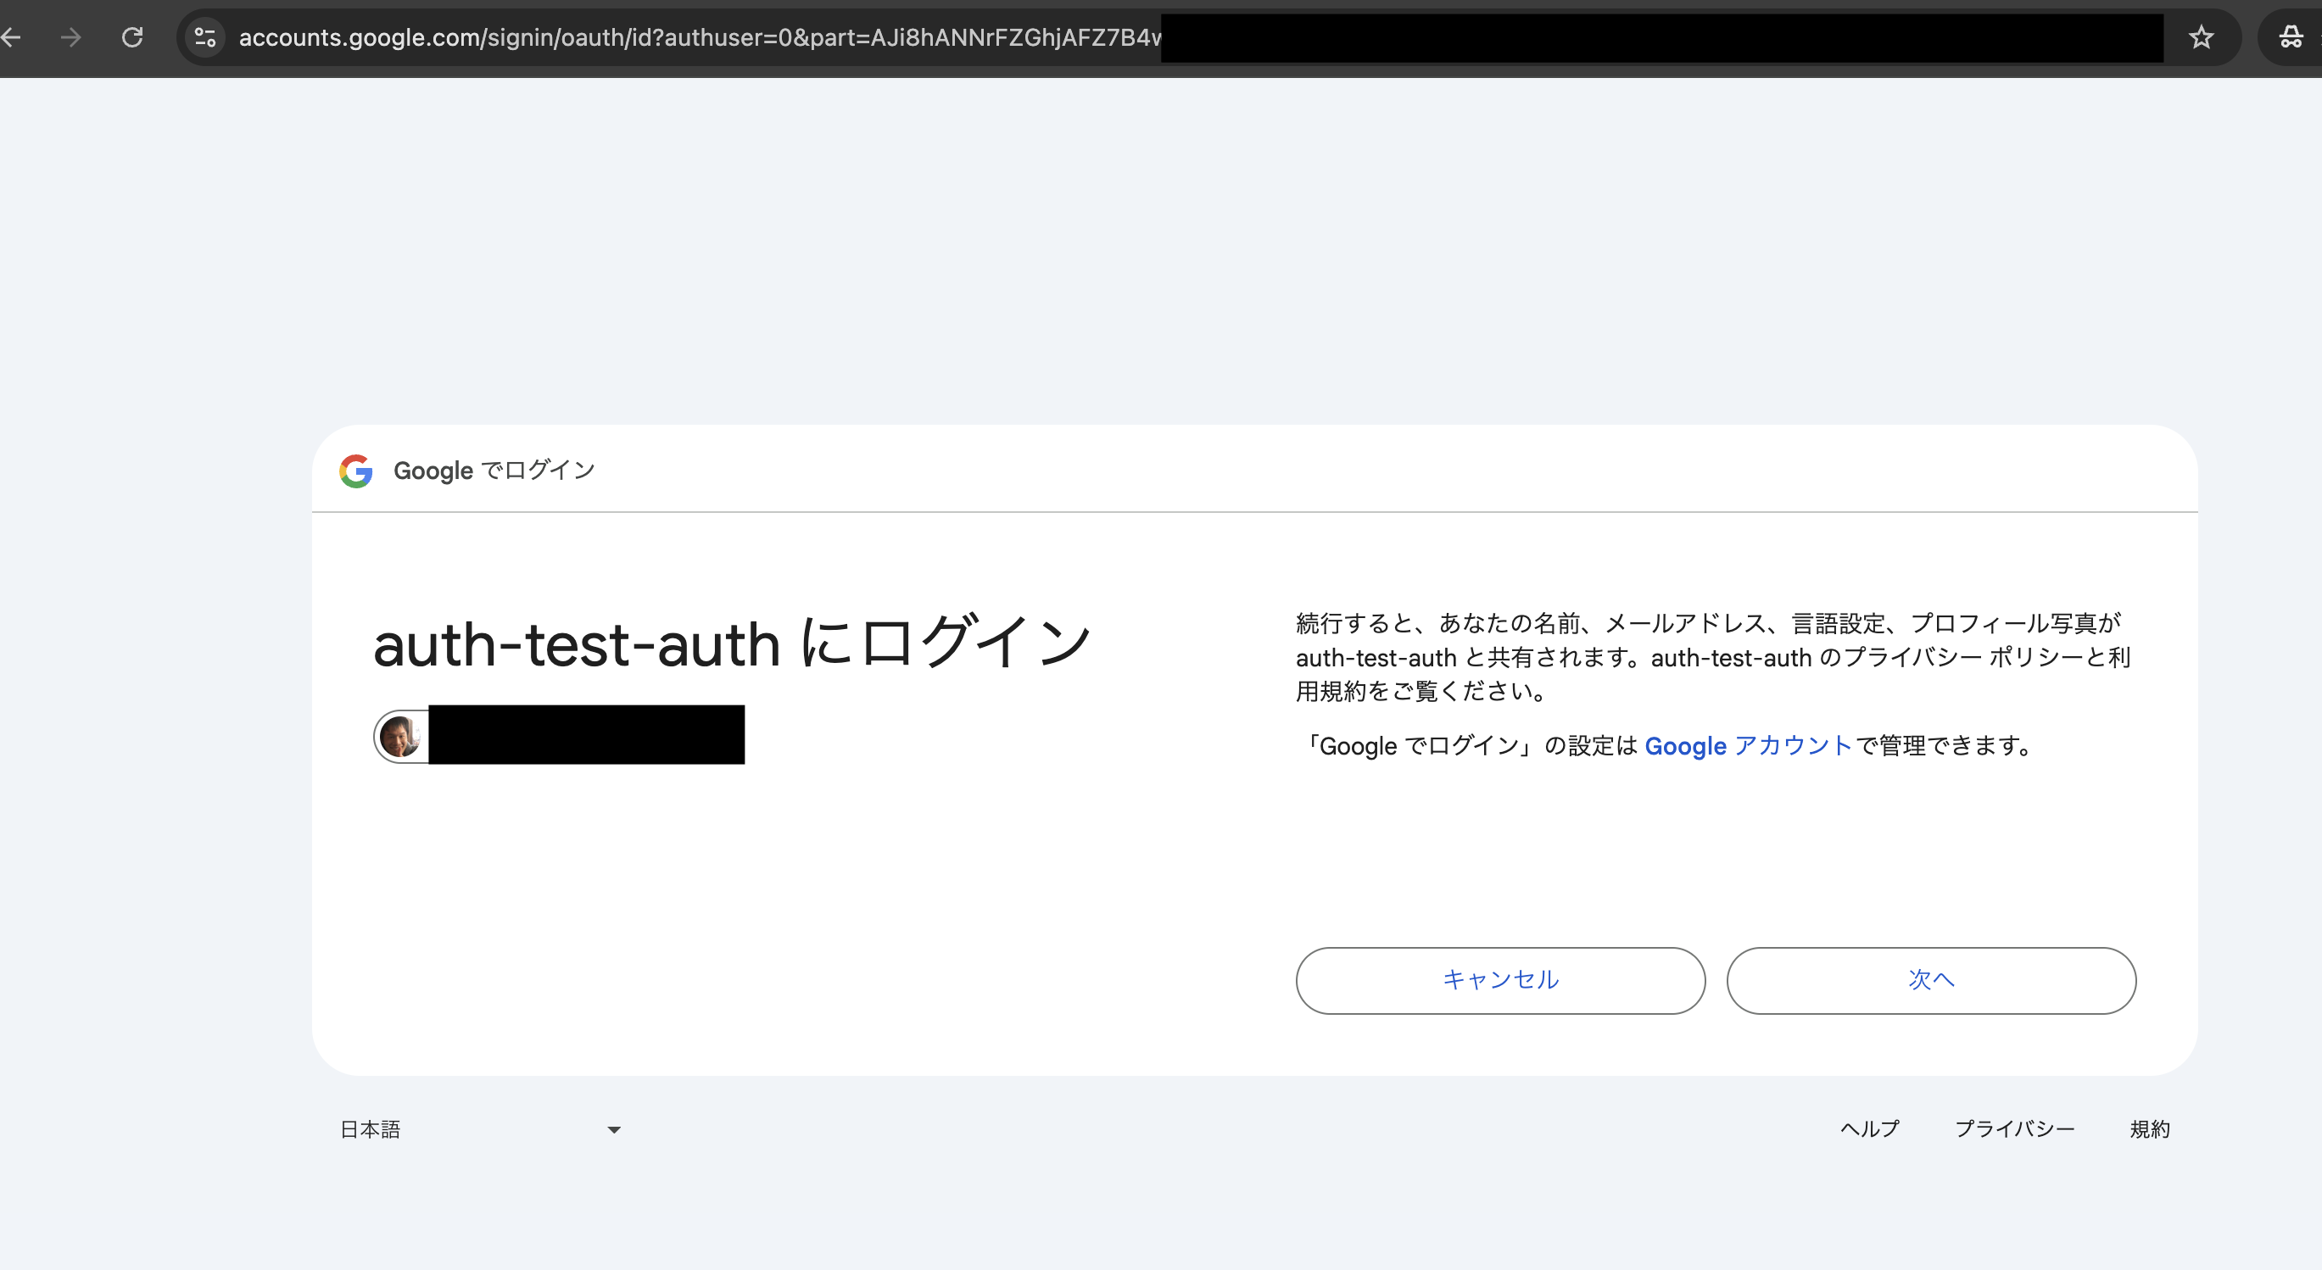Screen dimensions: 2322x1270
Task: Click the Google "G" logo
Action: tap(356, 470)
